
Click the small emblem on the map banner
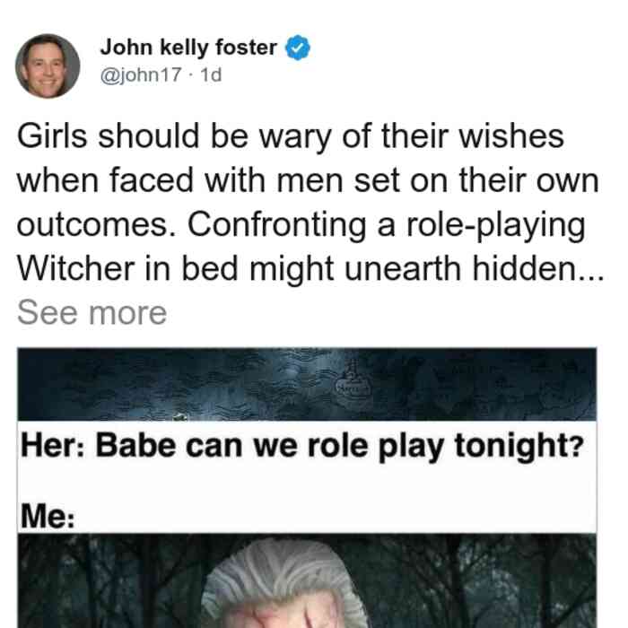coord(352,380)
